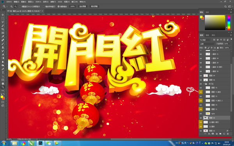Click the 适合屏幕 button
Screen dimensions: 234x146
click(83, 7)
